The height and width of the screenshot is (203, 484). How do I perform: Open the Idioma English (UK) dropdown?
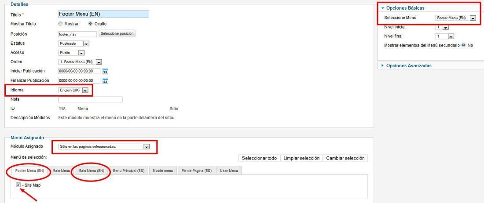[x=73, y=90]
